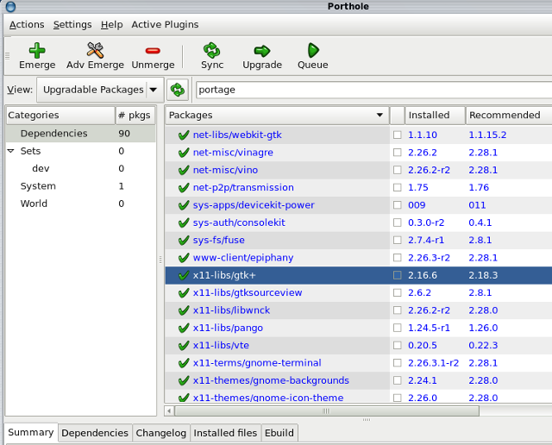Click the checkmark icon beside x11-libs/gtksourceview
The width and height of the screenshot is (552, 445).
[184, 293]
